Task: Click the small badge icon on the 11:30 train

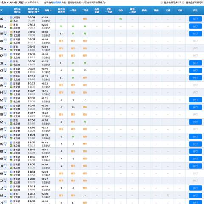Action: (5, 143)
